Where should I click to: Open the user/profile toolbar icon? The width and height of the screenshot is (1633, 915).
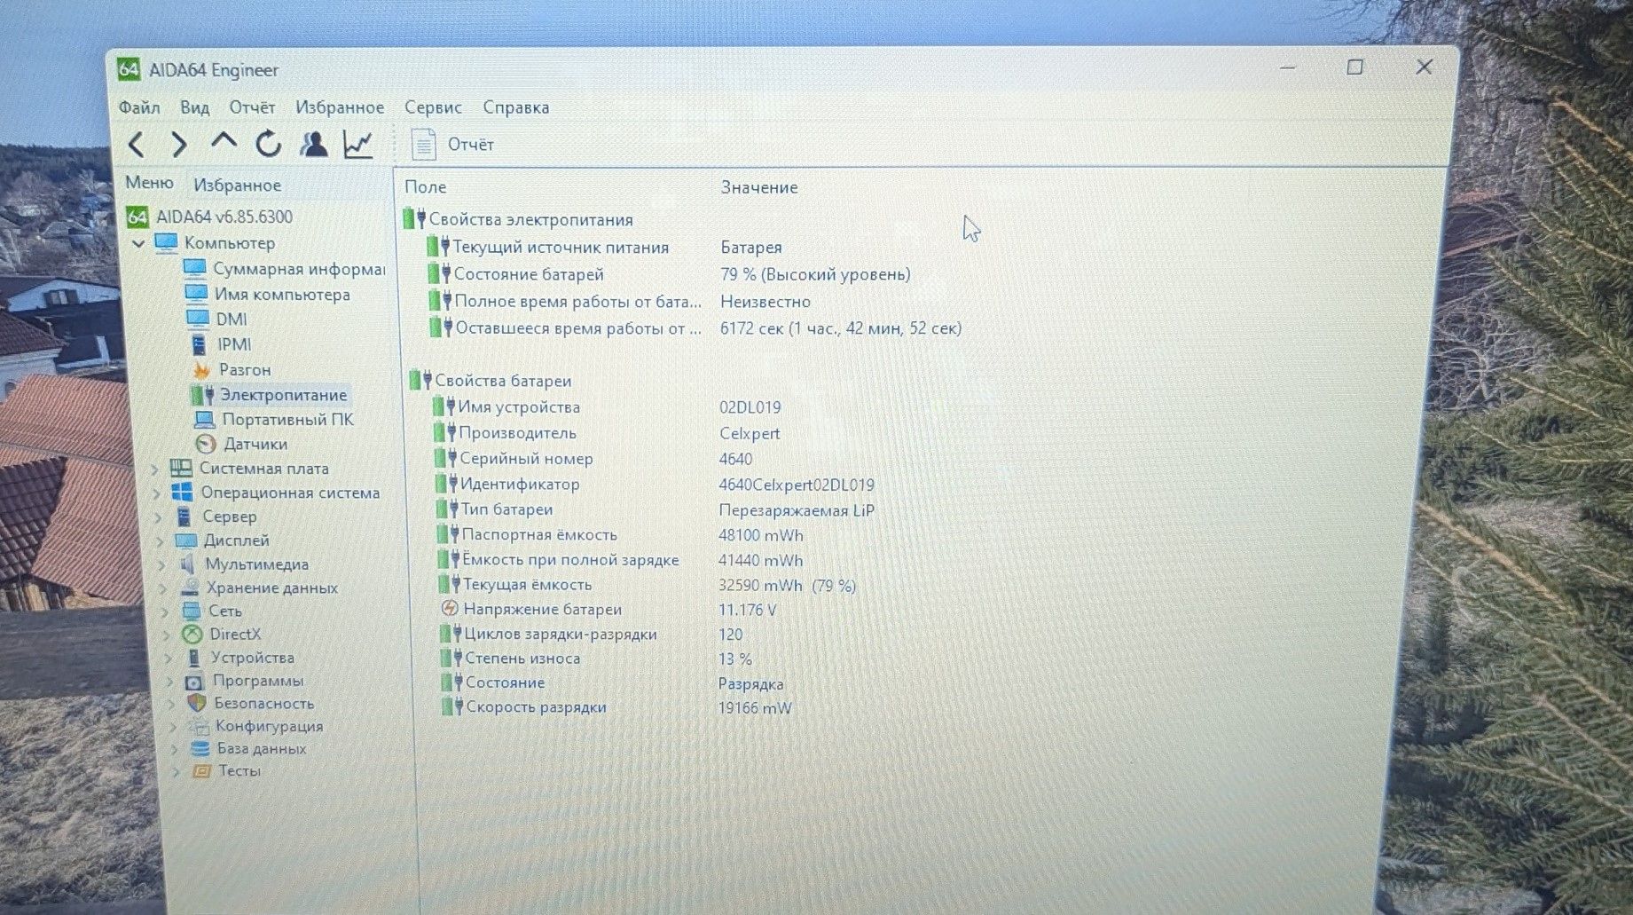(x=313, y=144)
